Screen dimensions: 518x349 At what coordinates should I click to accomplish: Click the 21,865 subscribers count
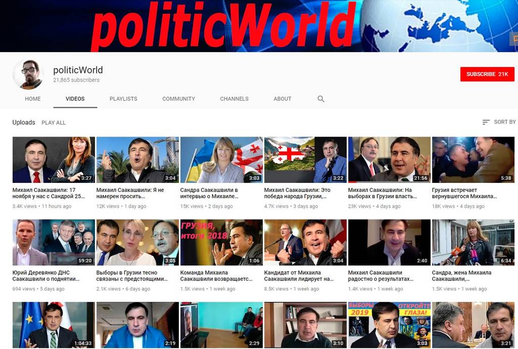[x=76, y=80]
